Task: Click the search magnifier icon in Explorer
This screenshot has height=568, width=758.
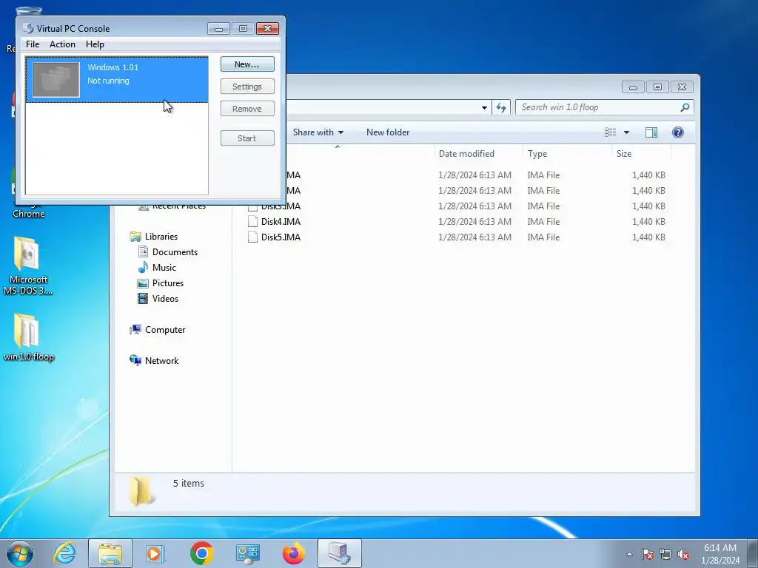Action: (x=685, y=107)
